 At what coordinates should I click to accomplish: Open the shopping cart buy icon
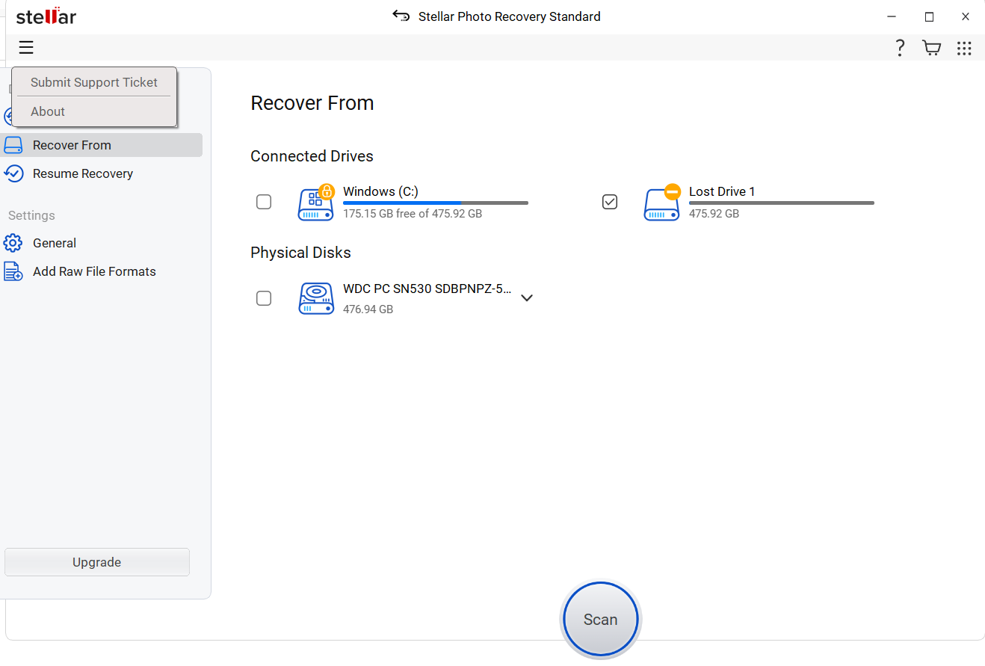(x=931, y=48)
